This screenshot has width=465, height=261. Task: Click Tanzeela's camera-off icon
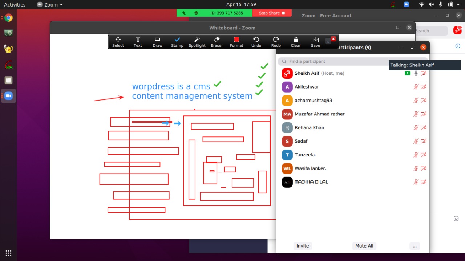[x=423, y=155]
